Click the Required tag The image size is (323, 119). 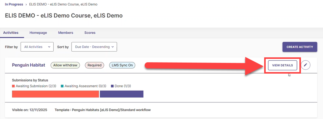[95, 65]
